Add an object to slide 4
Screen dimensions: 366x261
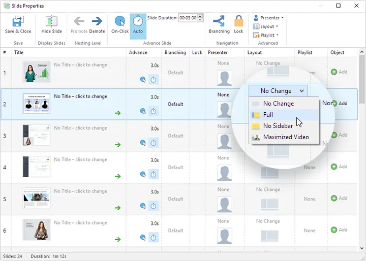[x=339, y=167]
